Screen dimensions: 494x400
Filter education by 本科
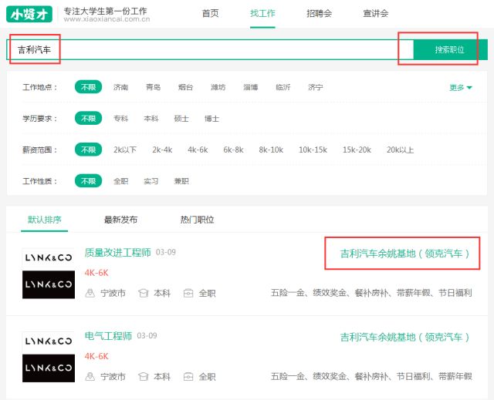tap(151, 119)
